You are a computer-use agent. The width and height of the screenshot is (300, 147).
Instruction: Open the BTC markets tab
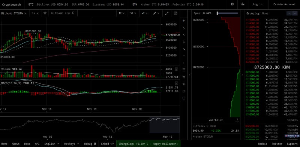point(31,4)
